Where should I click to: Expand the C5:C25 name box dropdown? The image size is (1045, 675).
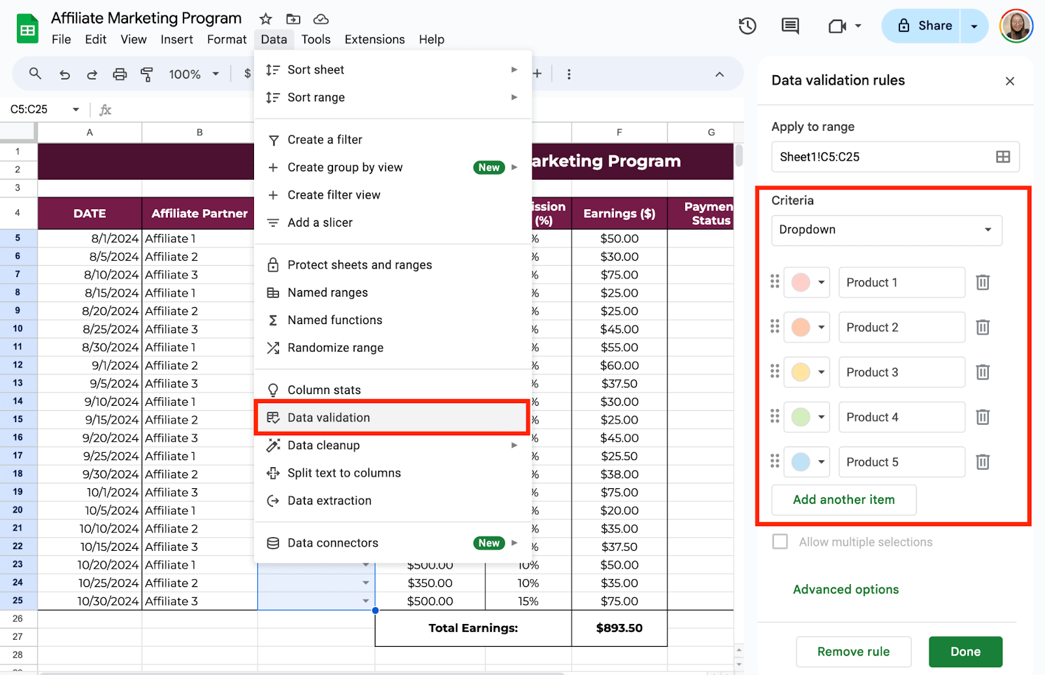[76, 110]
